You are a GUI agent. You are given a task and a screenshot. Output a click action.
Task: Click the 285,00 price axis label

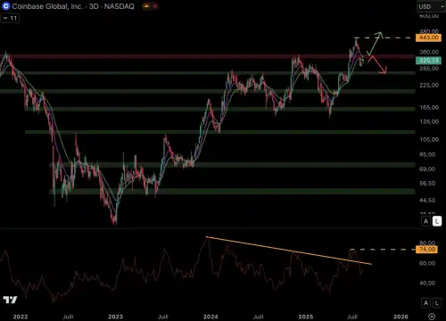[429, 69]
